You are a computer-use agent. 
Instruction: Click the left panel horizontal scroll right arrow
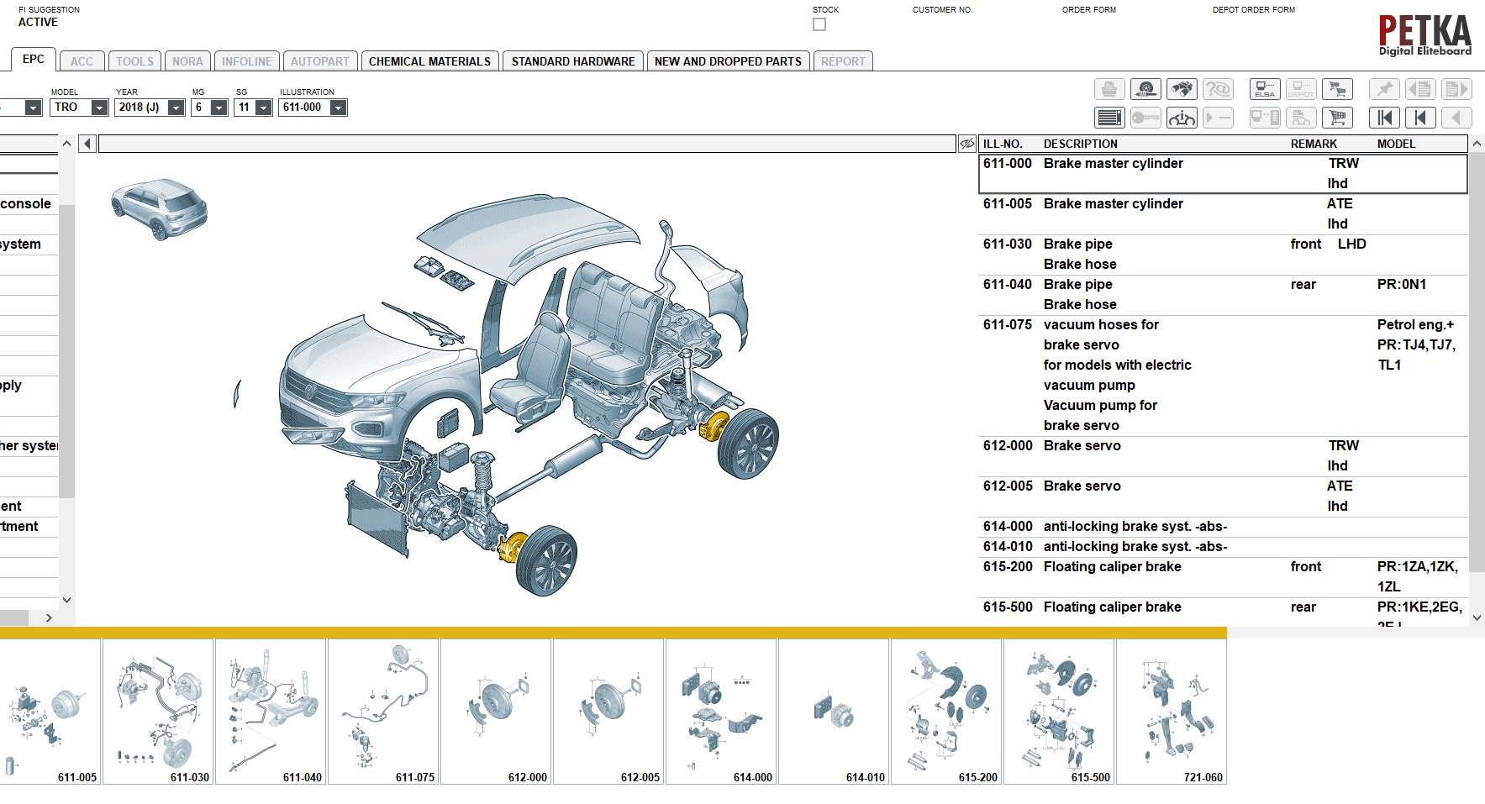[x=49, y=617]
